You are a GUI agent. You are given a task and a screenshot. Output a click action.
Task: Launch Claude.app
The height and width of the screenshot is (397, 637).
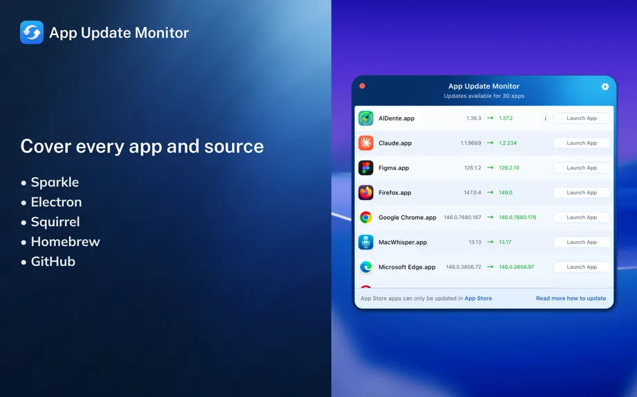(x=582, y=143)
